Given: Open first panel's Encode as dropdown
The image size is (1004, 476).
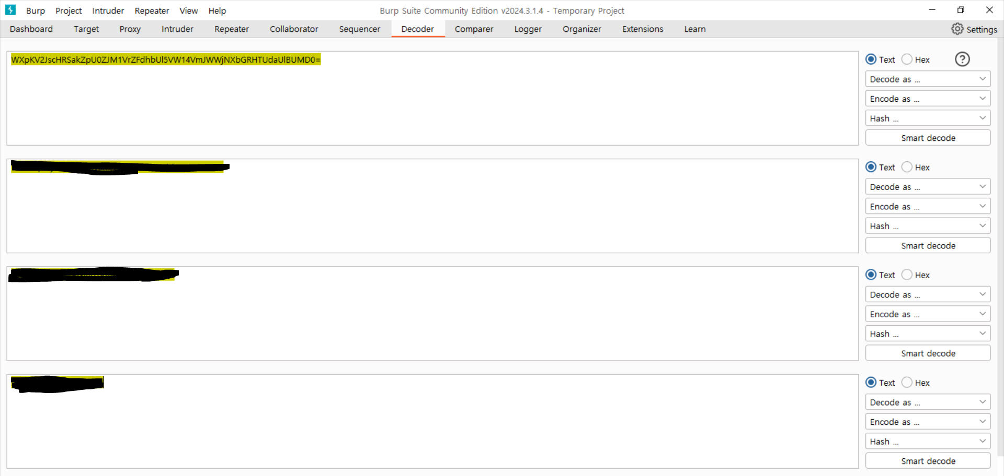Looking at the screenshot, I should coord(928,99).
